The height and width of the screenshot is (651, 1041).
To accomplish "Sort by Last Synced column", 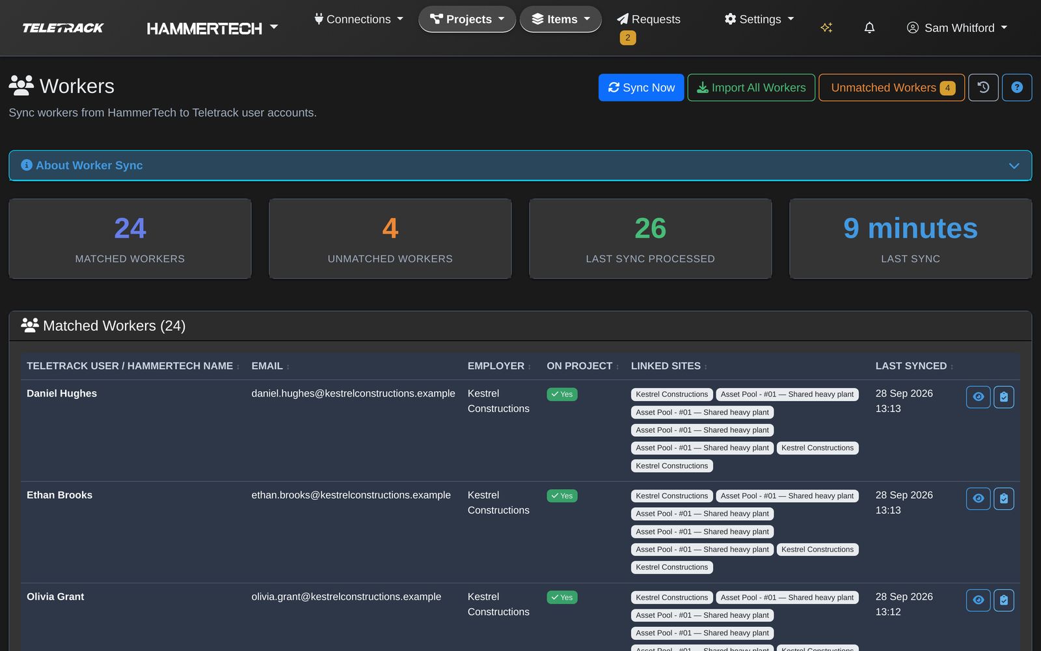I will point(914,366).
